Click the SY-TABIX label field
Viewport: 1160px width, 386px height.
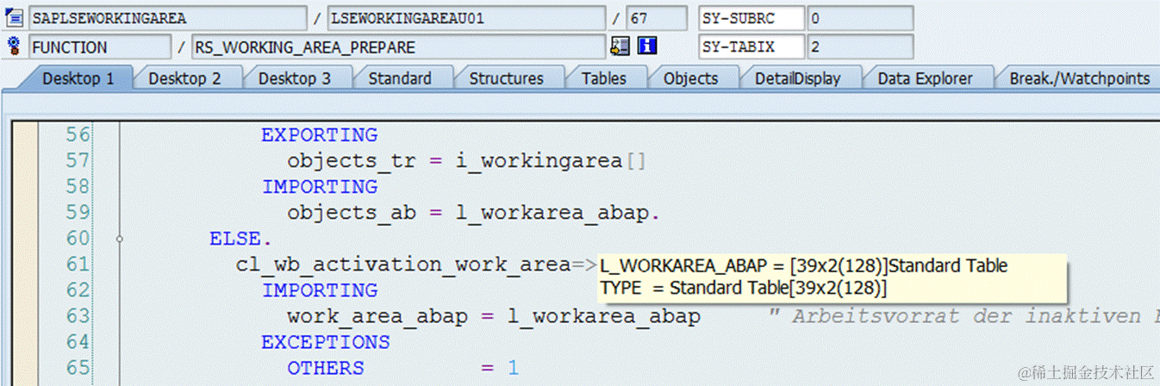[x=752, y=47]
